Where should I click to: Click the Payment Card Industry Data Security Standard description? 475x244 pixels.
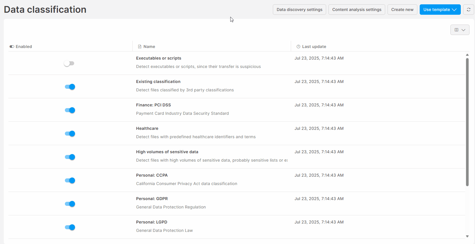point(182,113)
